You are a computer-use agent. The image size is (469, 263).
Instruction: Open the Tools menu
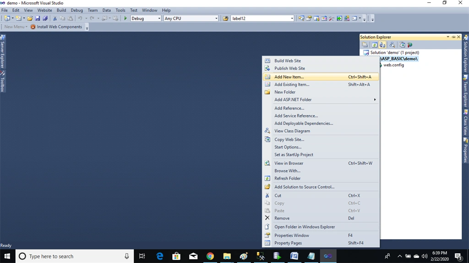point(120,10)
